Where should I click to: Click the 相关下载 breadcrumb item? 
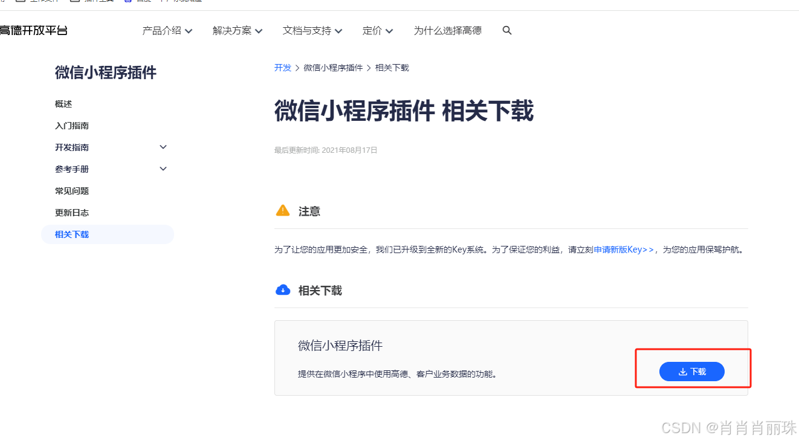click(x=392, y=68)
